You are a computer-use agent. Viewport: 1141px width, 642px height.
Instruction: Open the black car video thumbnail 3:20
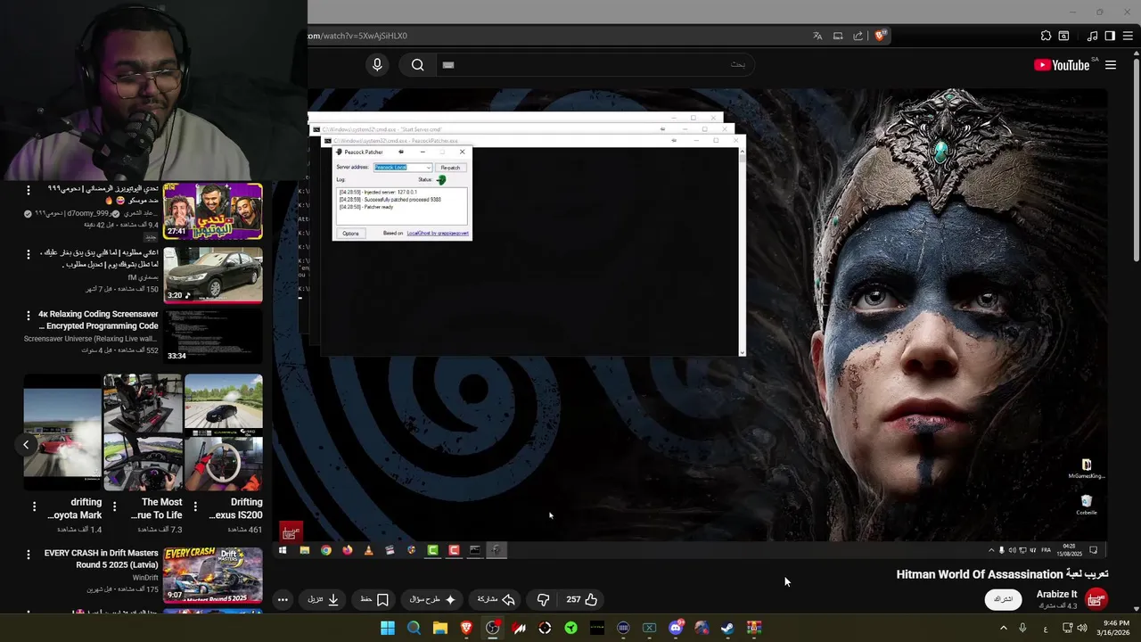point(213,276)
